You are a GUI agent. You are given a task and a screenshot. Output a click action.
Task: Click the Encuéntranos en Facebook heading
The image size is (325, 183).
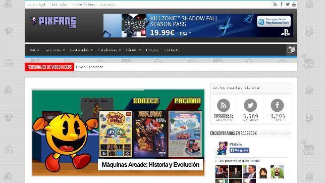tap(233, 133)
